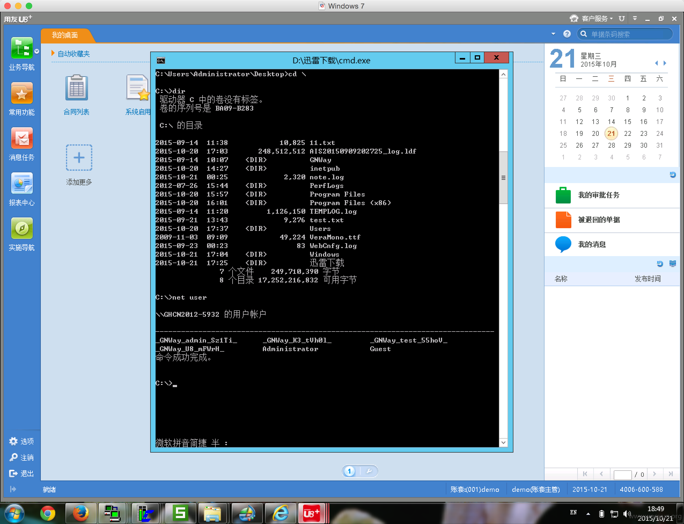Open 合同列表 clipboard shortcut
This screenshot has height=524, width=684.
(76, 88)
